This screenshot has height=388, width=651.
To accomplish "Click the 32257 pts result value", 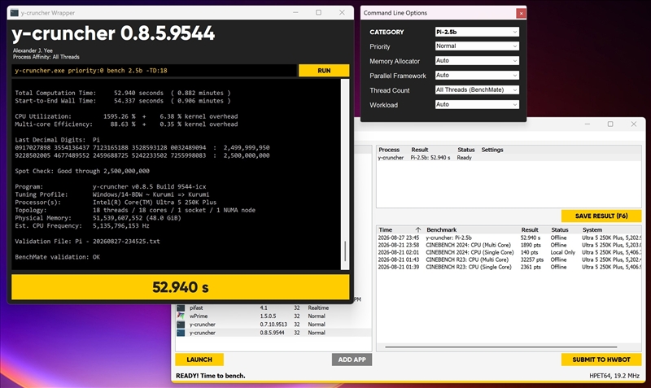I will [532, 259].
